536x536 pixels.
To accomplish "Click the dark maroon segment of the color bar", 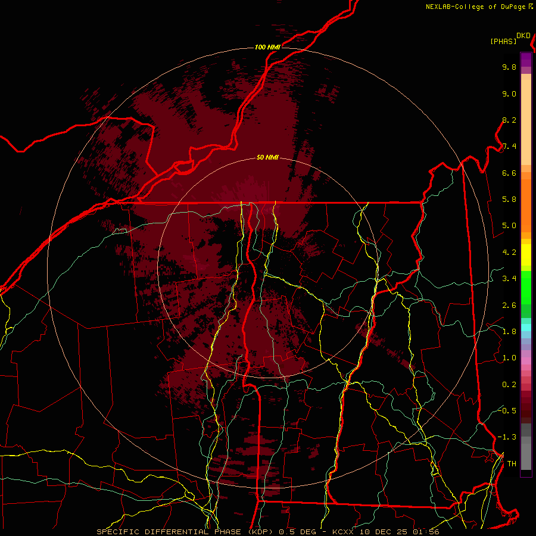I will pyautogui.click(x=526, y=407).
